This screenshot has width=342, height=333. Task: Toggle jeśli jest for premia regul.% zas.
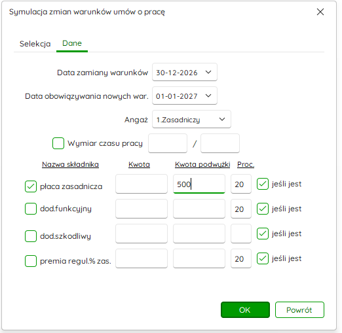coord(263,258)
